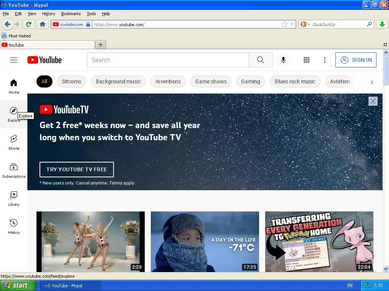This screenshot has width=389, height=291.
Task: Open A Day in the Life -71°C video
Action: (x=205, y=241)
